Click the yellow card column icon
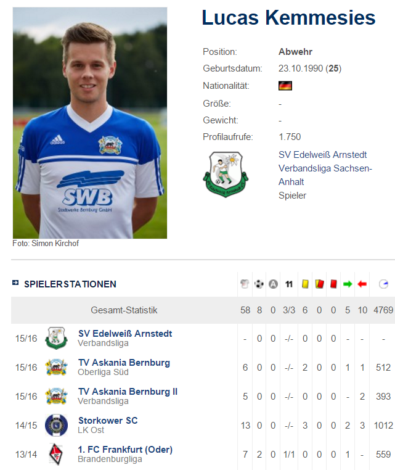This screenshot has height=470, width=395. (305, 284)
